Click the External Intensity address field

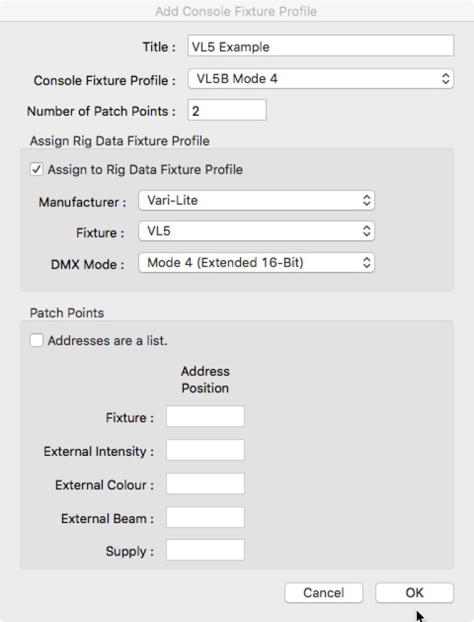(205, 450)
